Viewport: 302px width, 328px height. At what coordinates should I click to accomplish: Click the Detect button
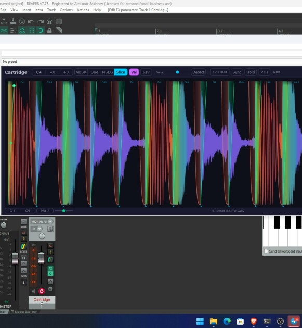coord(198,72)
